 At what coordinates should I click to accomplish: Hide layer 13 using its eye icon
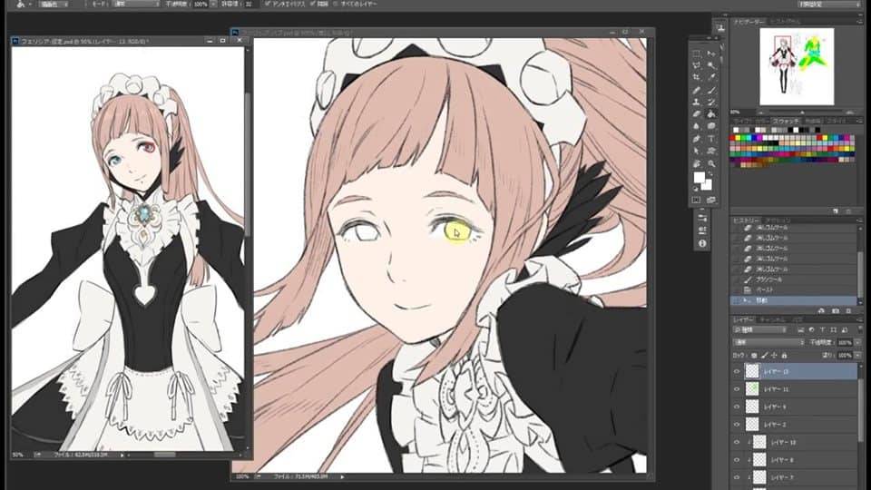[x=737, y=370]
